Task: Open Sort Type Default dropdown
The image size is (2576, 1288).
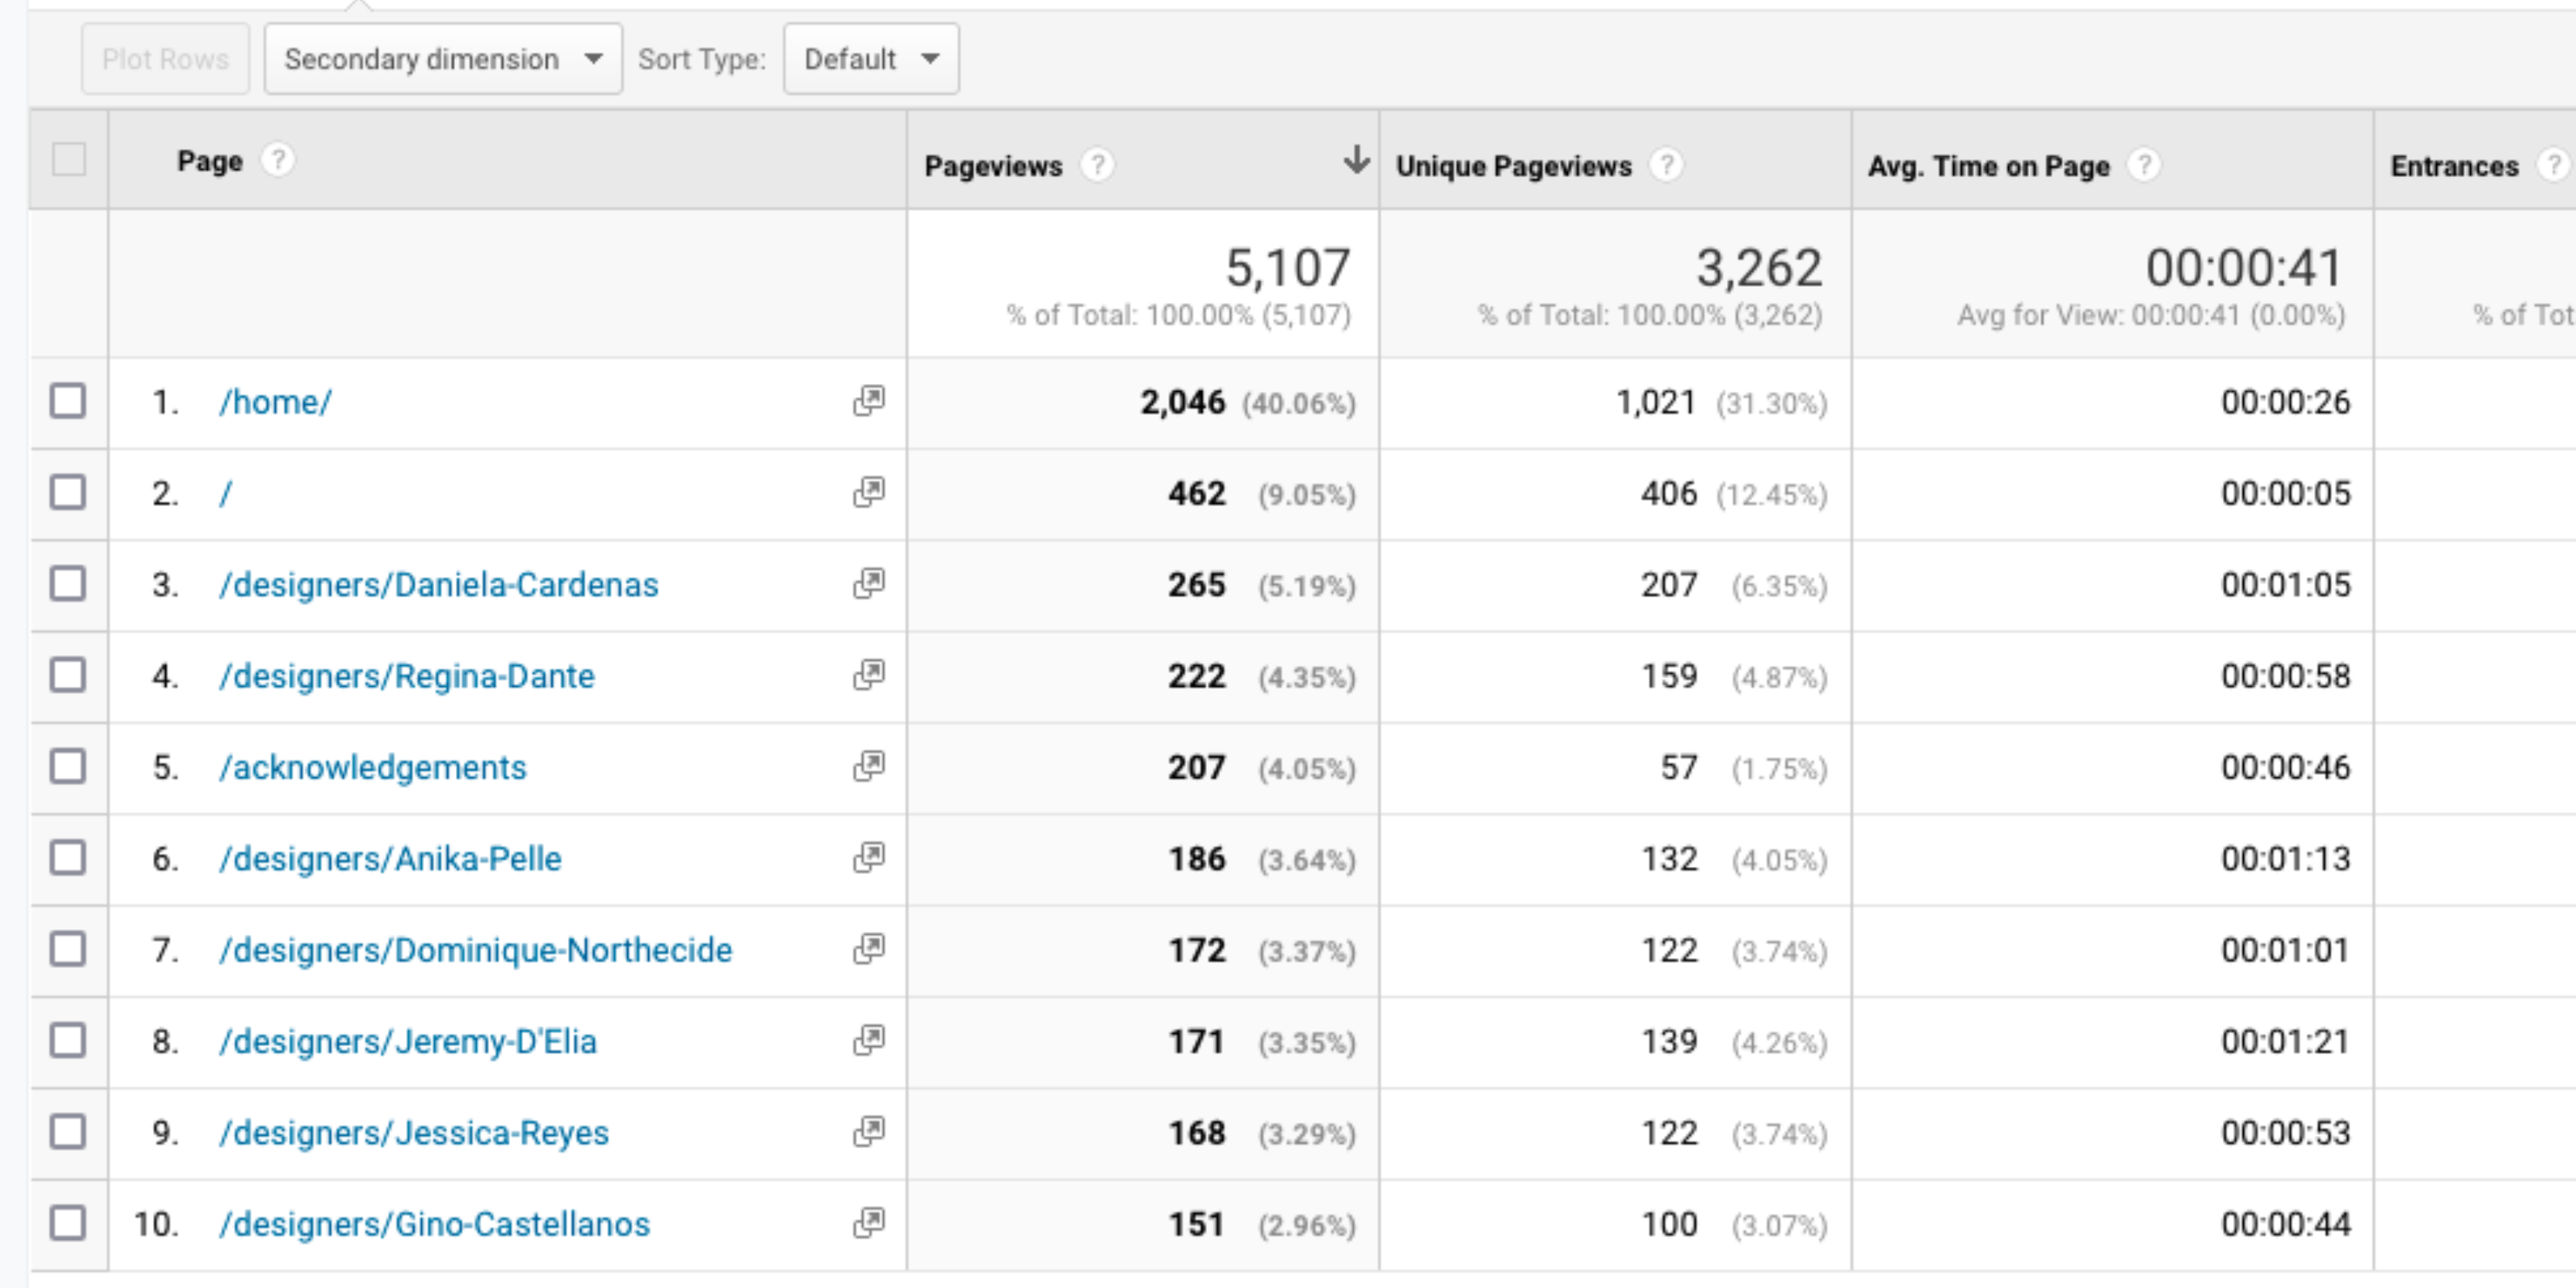Action: pos(871,59)
